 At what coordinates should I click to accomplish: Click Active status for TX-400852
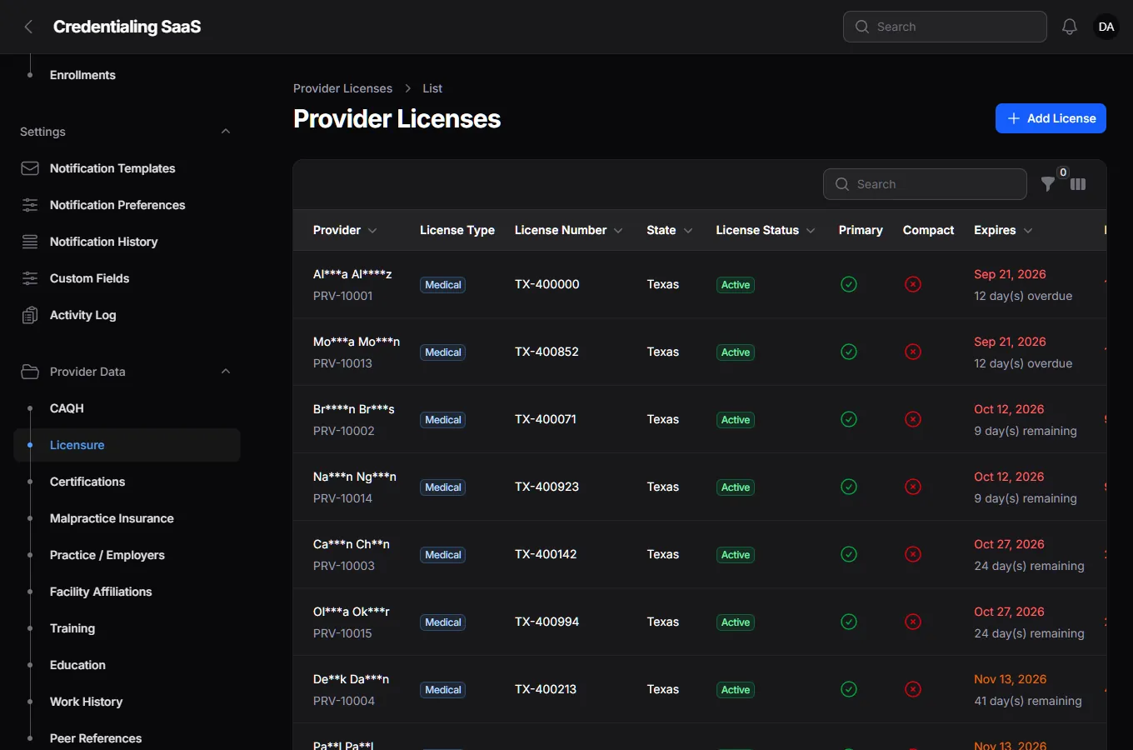[736, 352]
